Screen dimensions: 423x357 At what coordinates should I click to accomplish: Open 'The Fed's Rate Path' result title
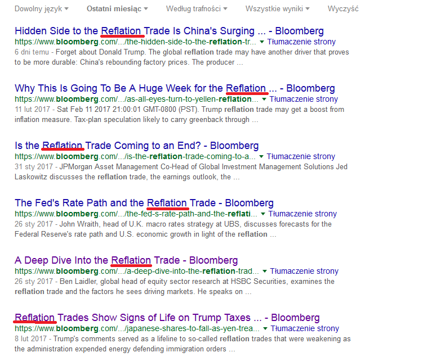coord(144,203)
